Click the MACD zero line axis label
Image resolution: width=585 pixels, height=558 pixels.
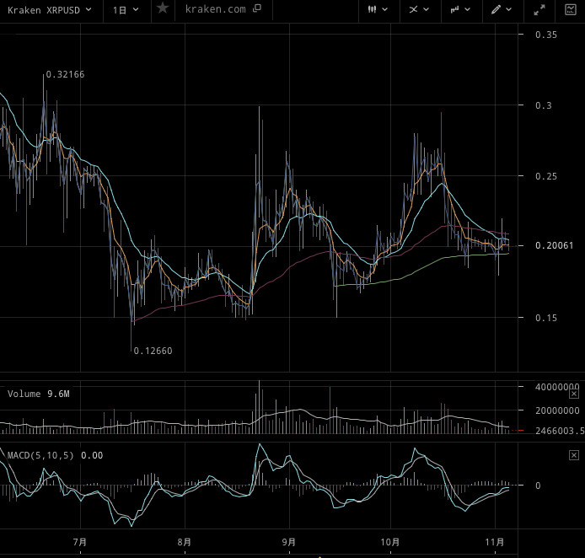tap(538, 486)
